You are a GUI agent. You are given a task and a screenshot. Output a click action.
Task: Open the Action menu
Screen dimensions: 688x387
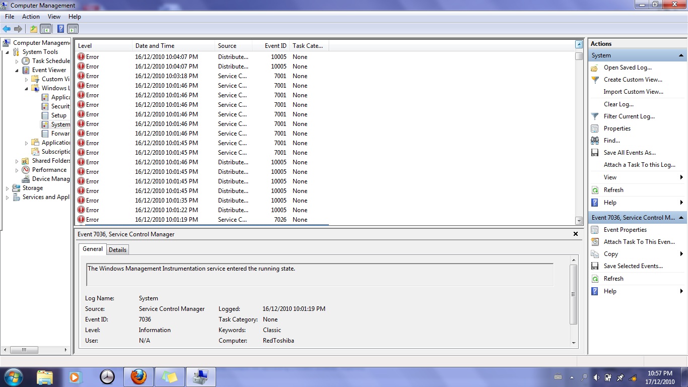(31, 17)
